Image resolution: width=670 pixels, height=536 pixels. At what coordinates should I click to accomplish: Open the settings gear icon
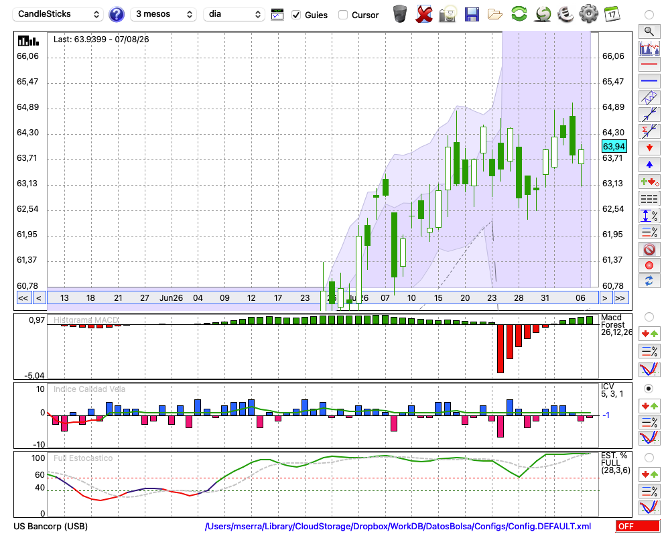tap(588, 14)
